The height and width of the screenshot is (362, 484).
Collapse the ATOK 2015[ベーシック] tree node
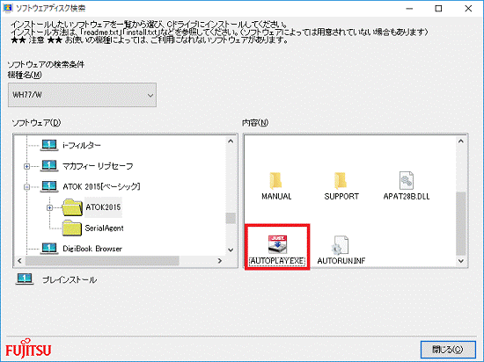(27, 187)
